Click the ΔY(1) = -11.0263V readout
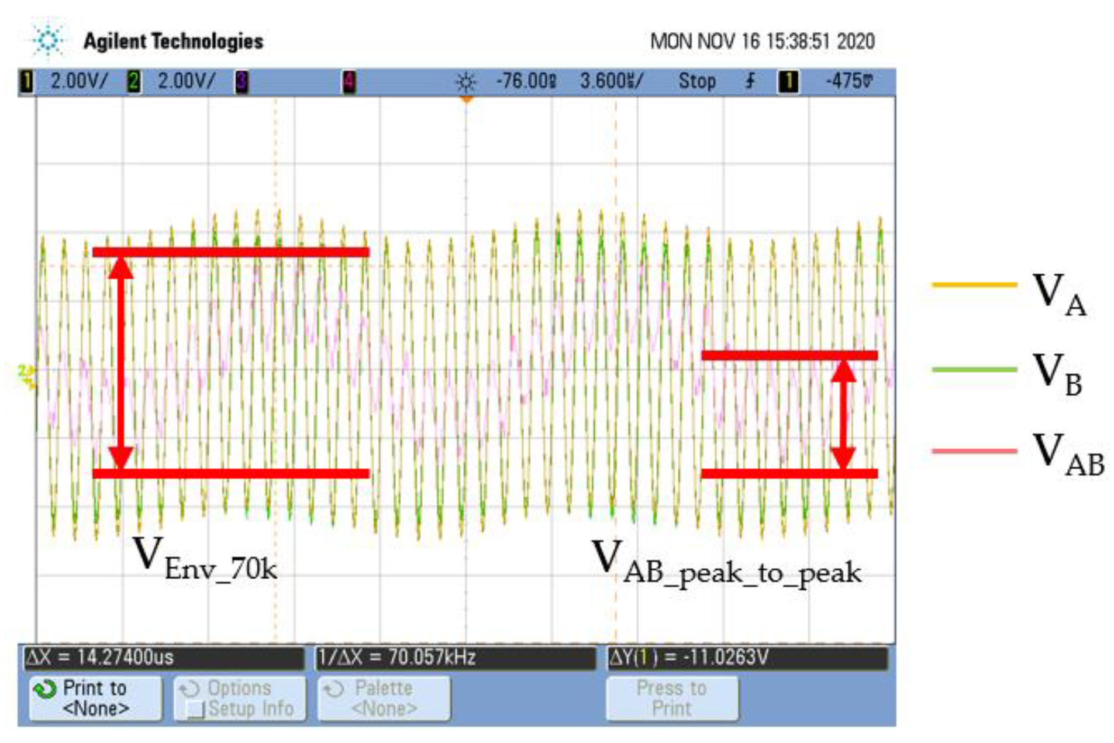This screenshot has height=743, width=1114. click(747, 658)
